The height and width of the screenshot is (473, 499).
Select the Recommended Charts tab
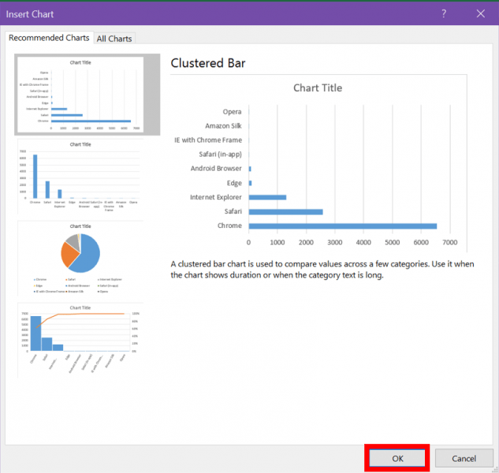pos(49,38)
